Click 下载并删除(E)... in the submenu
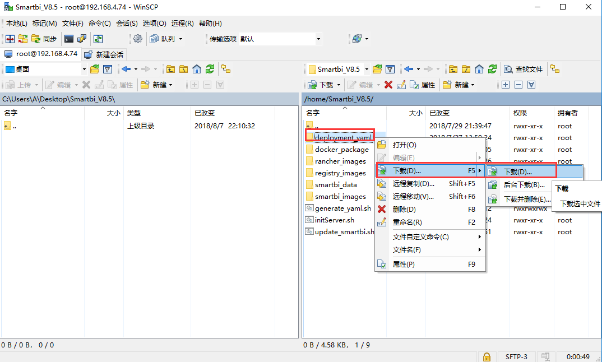602x362 pixels. pos(519,199)
